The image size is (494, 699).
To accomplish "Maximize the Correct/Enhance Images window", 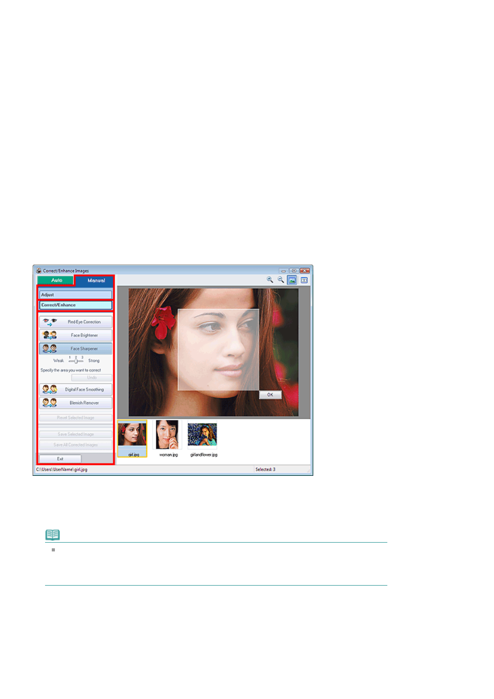I will (294, 271).
